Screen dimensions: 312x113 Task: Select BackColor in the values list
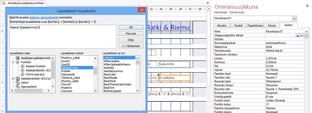click(119, 74)
